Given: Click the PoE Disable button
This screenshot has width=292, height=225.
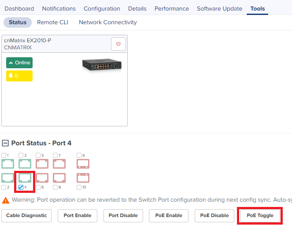Looking at the screenshot, I should click(x=214, y=215).
